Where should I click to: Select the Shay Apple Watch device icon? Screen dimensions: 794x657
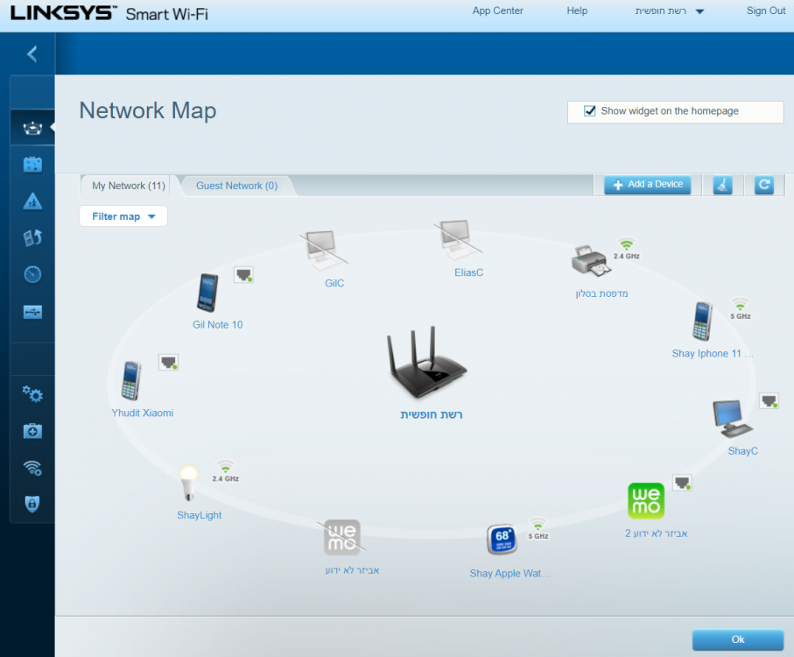(502, 540)
